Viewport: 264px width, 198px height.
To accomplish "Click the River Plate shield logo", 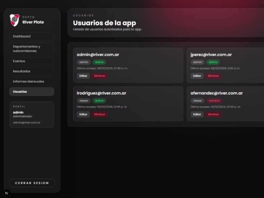I will tap(15, 20).
